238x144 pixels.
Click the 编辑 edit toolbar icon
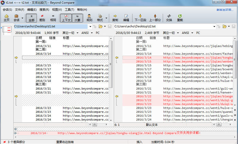(x=126, y=18)
